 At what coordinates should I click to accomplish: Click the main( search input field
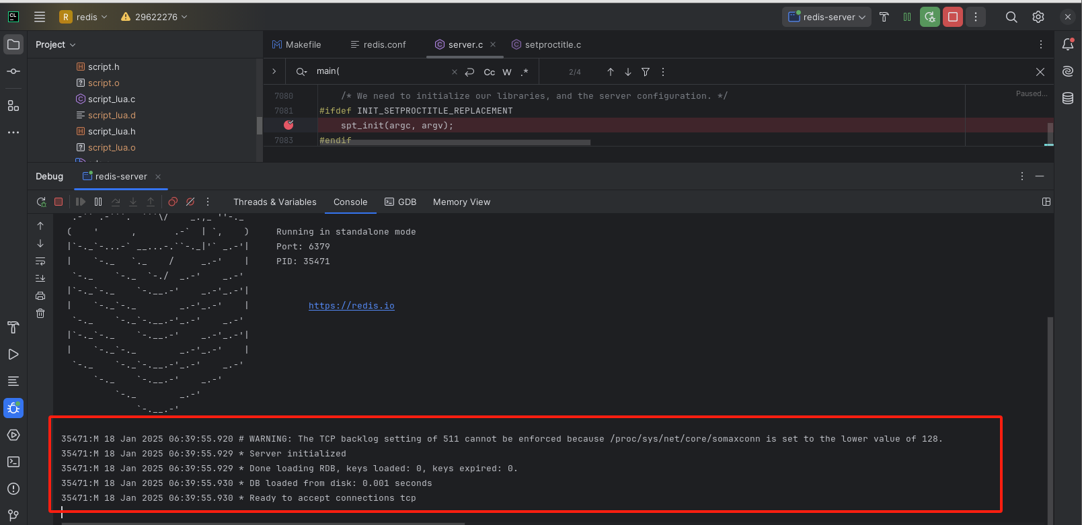382,71
